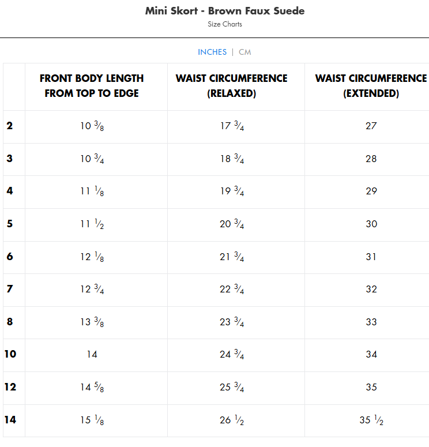Click the Waist Circumference (Extended) header
The image size is (429, 447).
[371, 86]
